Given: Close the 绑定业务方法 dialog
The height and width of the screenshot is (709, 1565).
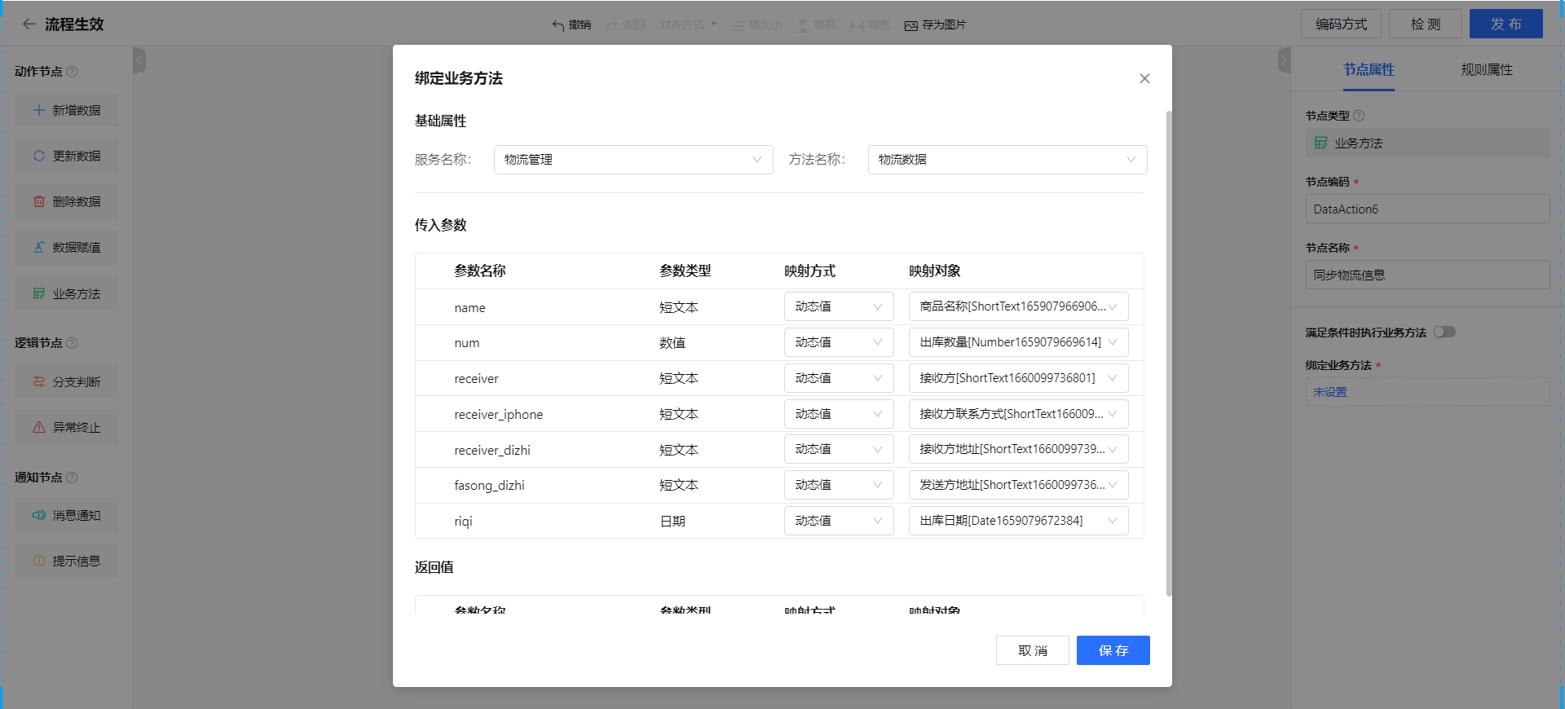Looking at the screenshot, I should coord(1144,78).
